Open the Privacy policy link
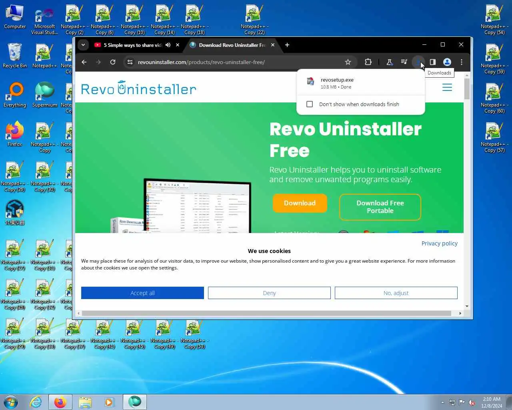The image size is (512, 410). [x=439, y=243]
